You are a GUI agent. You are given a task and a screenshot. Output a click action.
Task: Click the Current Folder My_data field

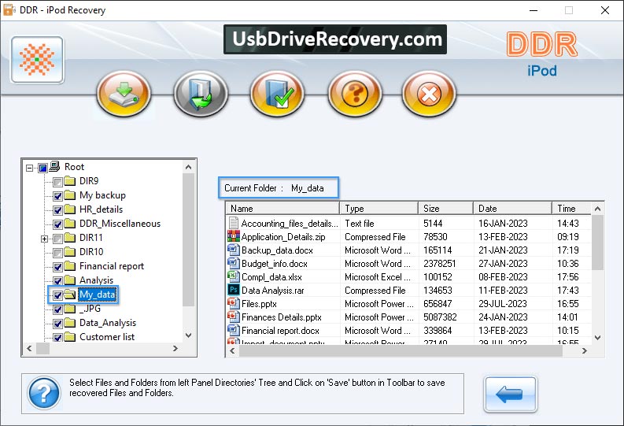[x=279, y=188]
